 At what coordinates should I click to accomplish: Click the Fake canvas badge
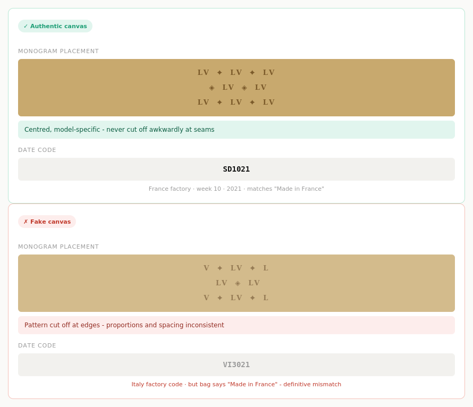[47, 222]
